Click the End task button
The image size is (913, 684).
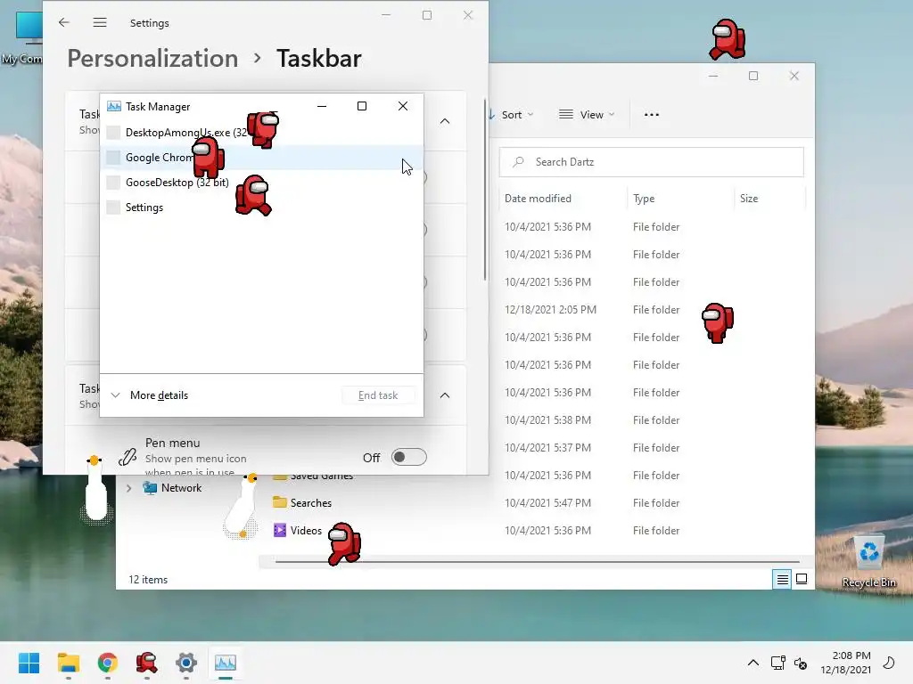pos(378,395)
